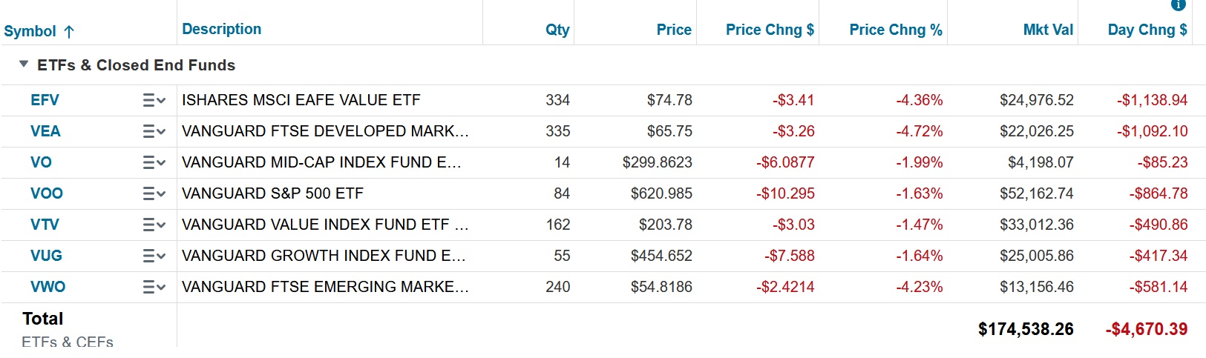
Task: Sort by the Qty column header
Action: pos(557,30)
